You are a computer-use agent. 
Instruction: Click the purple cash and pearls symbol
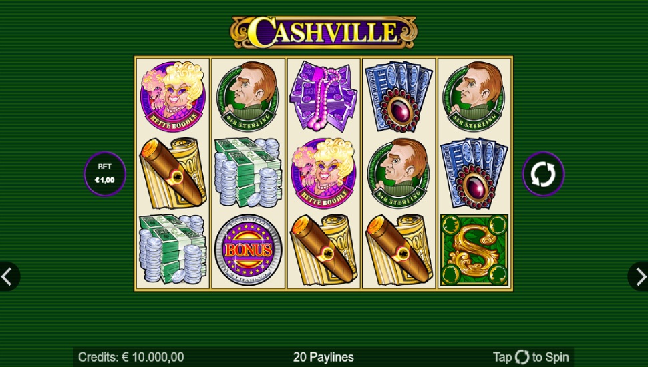(x=323, y=96)
